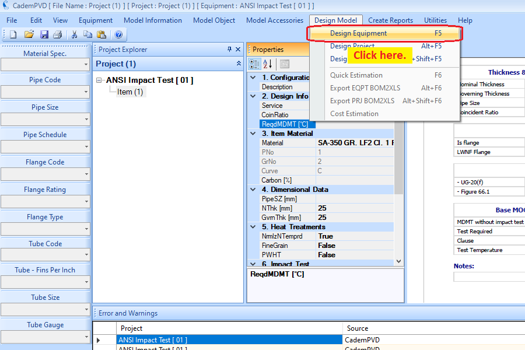Open Help via the question mark icon

coord(118,35)
